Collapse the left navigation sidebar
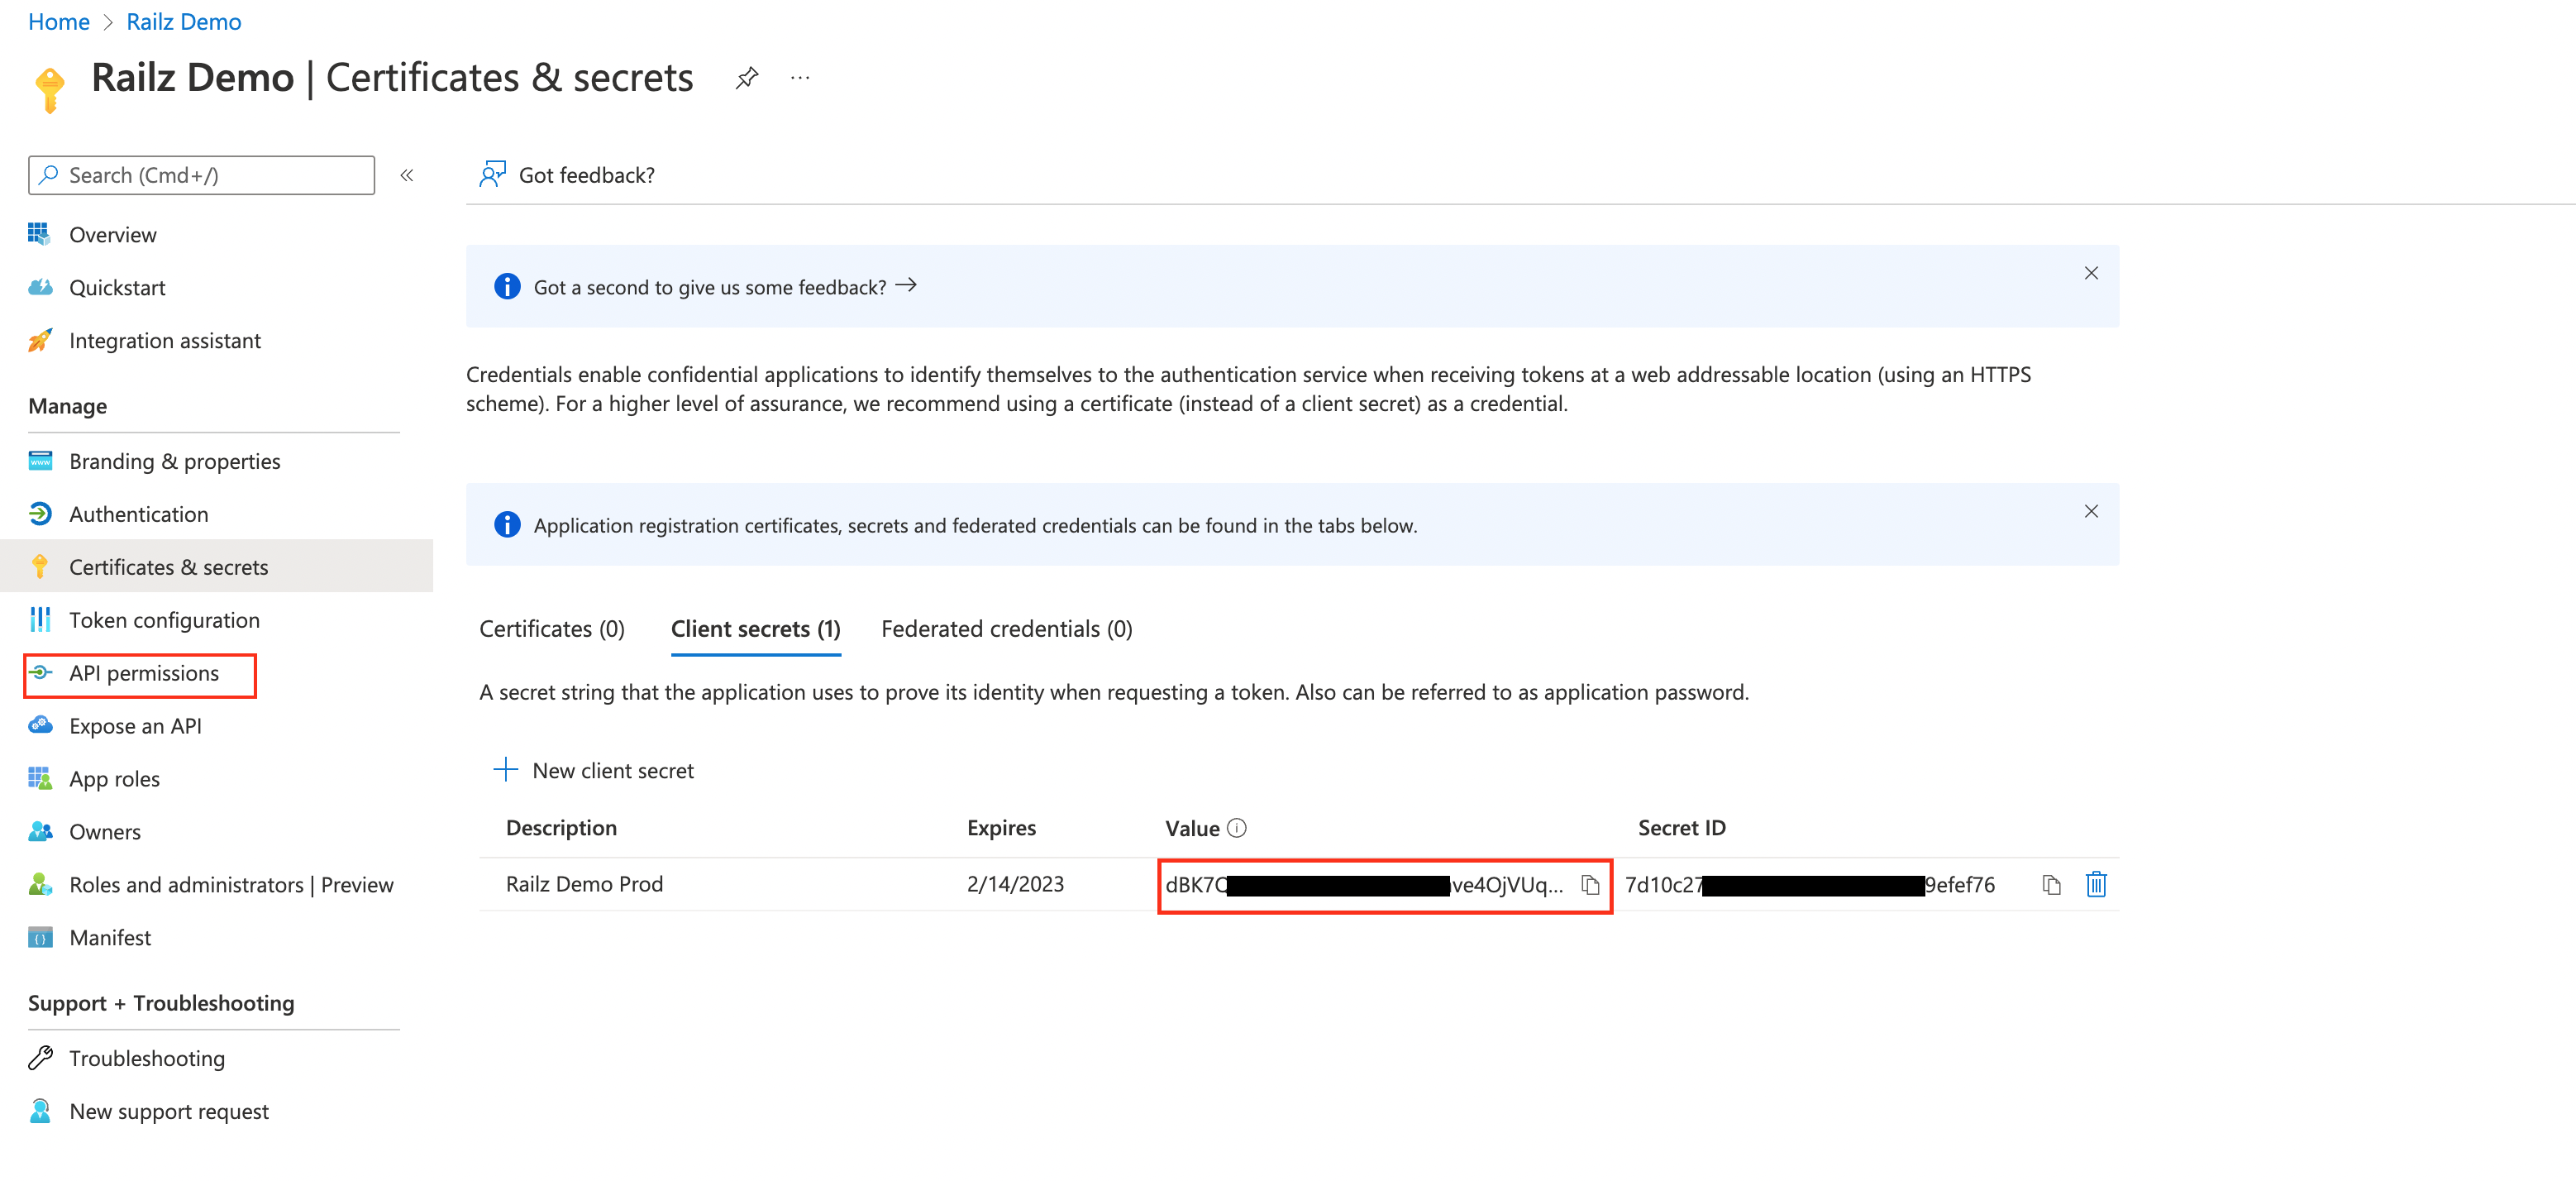 (407, 176)
